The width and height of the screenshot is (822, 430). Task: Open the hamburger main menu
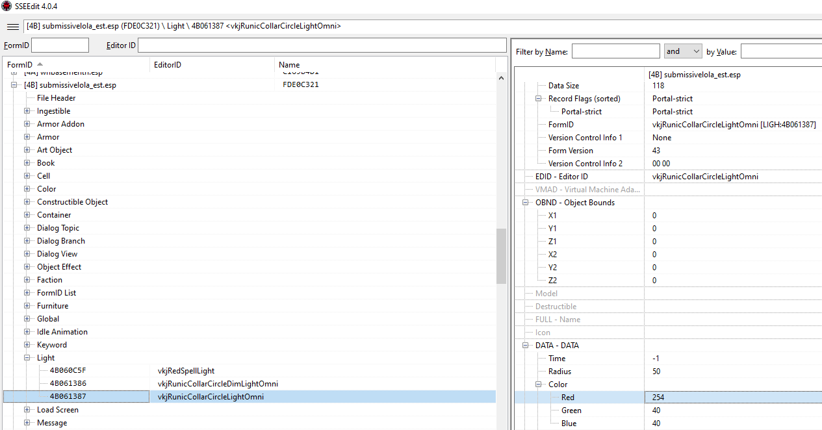pyautogui.click(x=12, y=27)
